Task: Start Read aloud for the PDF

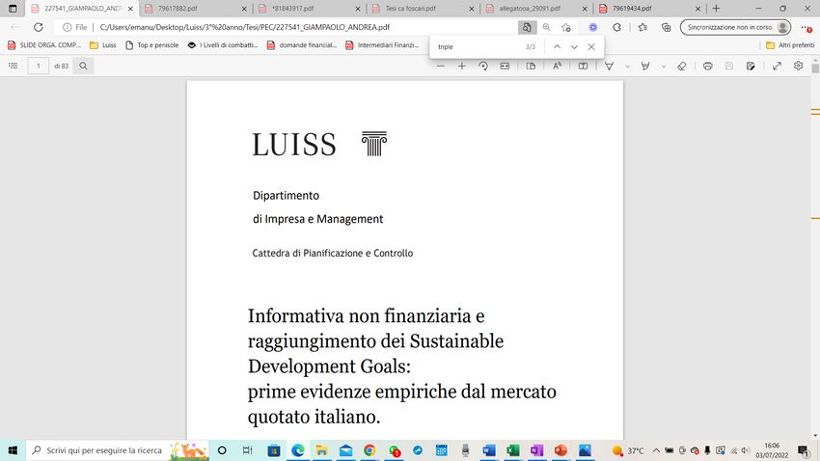Action: (557, 66)
